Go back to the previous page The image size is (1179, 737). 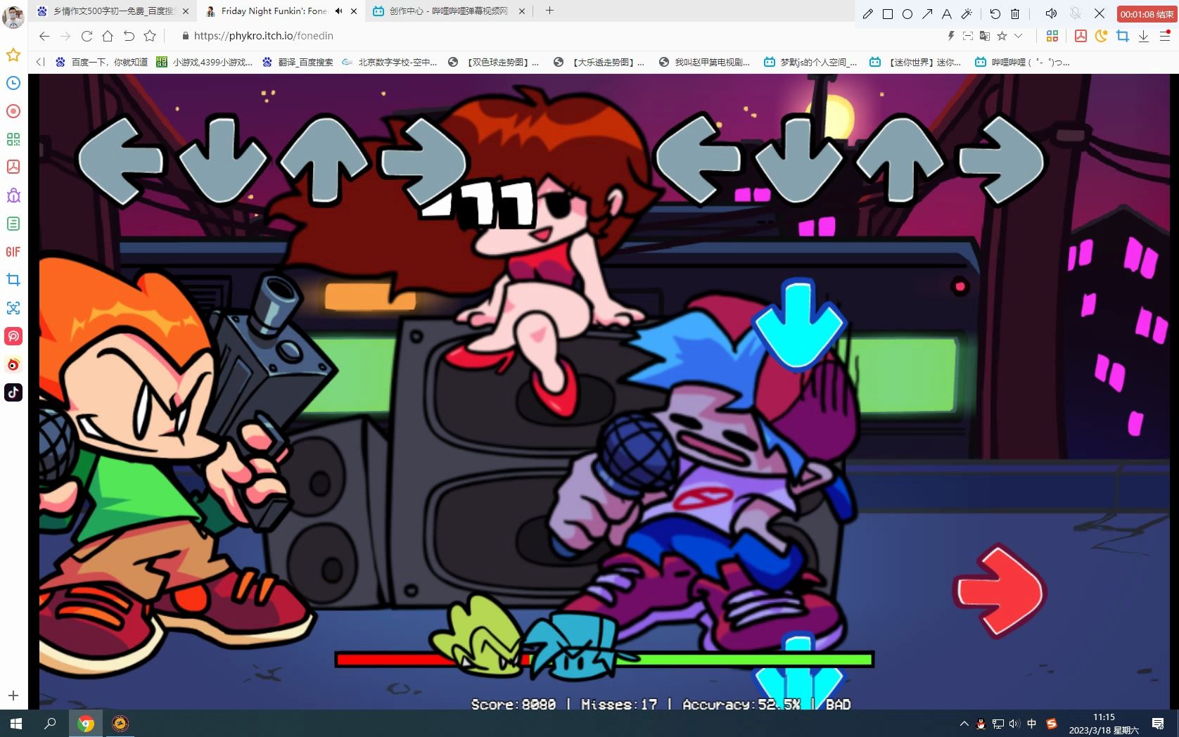[x=44, y=36]
